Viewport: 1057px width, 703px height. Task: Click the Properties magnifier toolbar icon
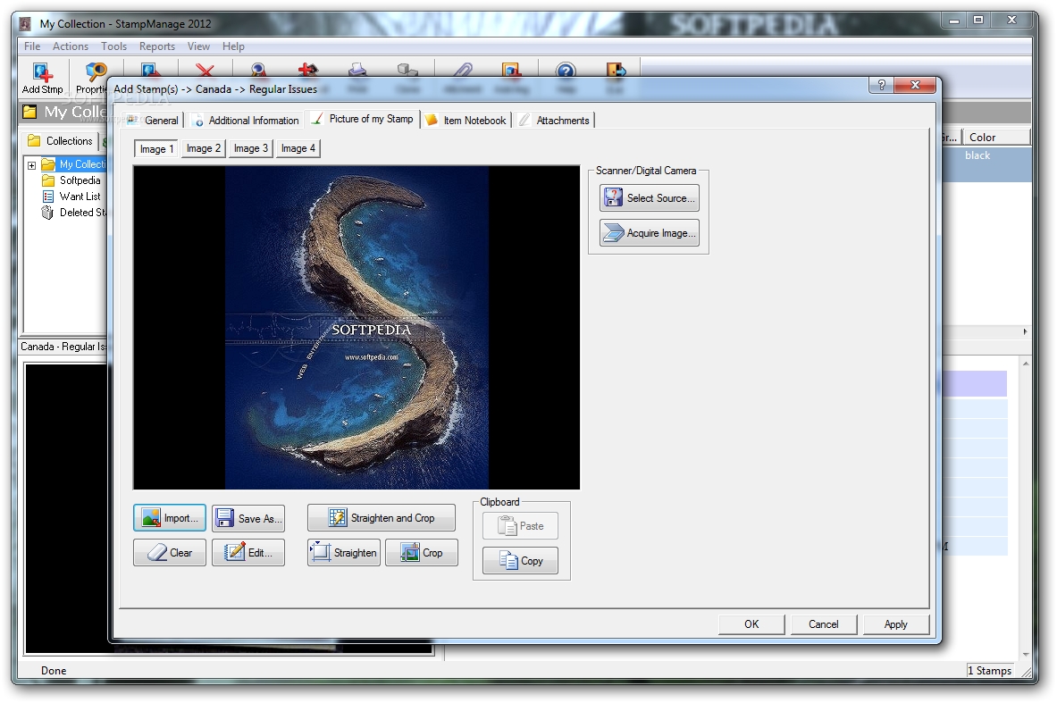(x=96, y=71)
